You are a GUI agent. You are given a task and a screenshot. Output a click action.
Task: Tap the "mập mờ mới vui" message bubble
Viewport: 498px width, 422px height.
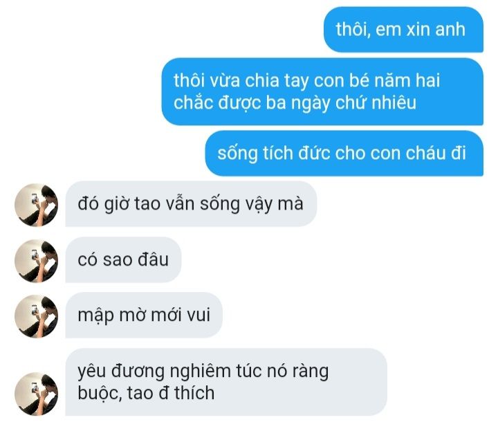[x=144, y=315]
